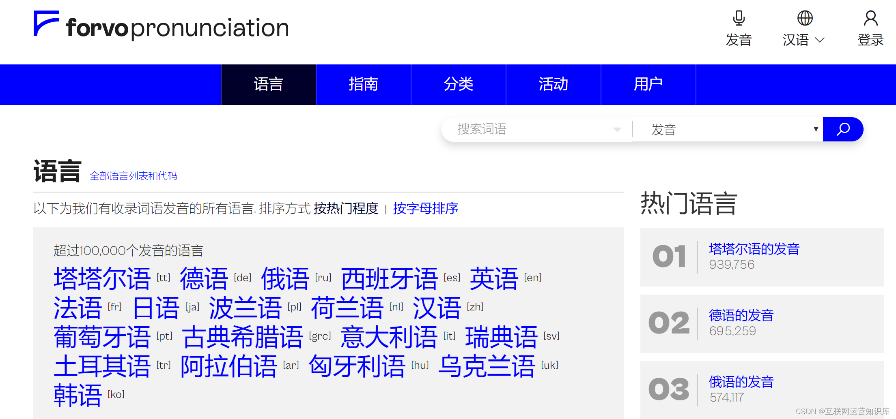The image size is (896, 419).
Task: Open 意大利语 [it] language link
Action: [389, 337]
